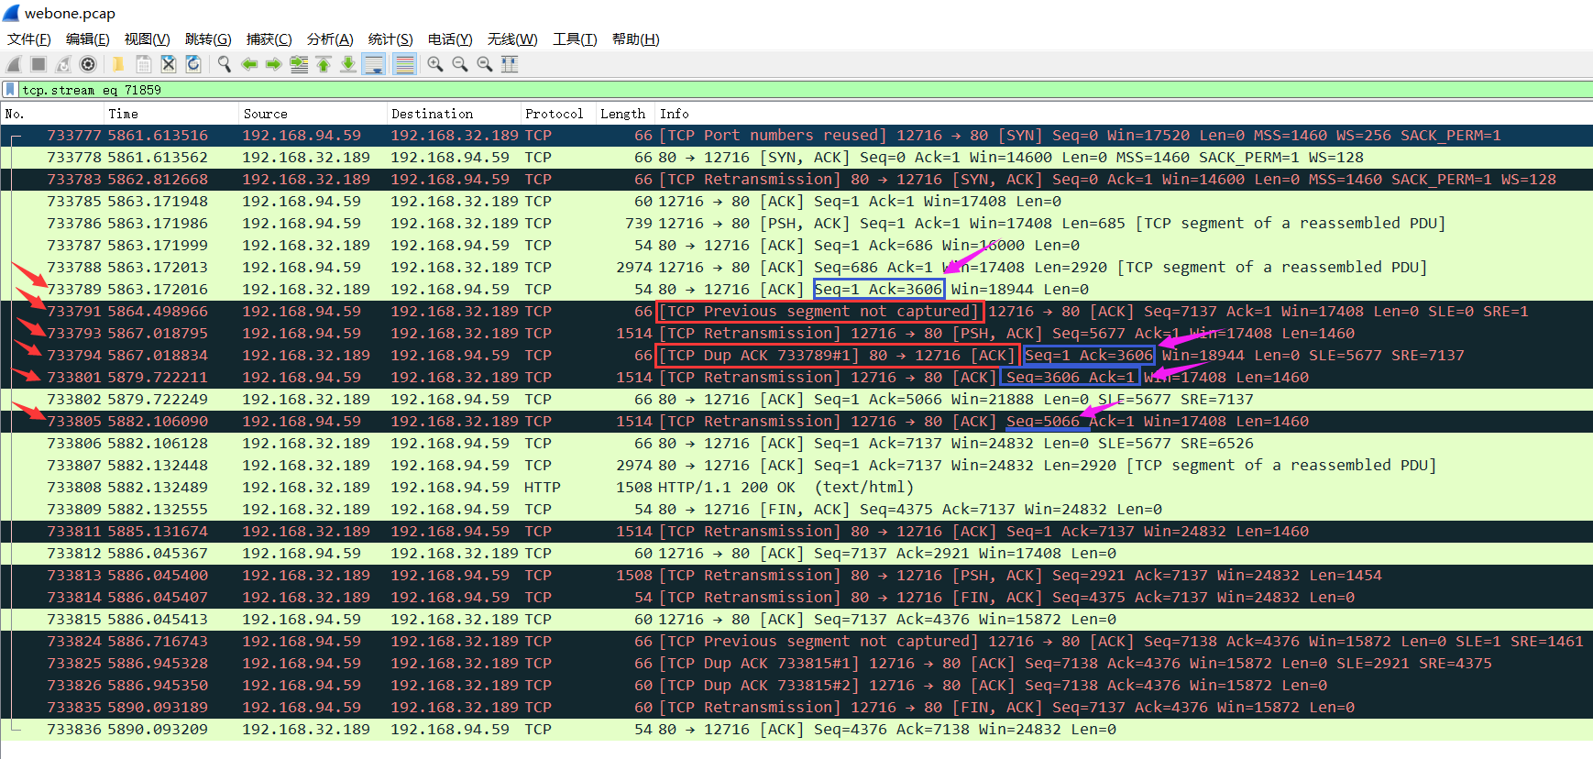Image resolution: width=1593 pixels, height=759 pixels.
Task: Sort packets by Time column header
Action: (x=123, y=114)
